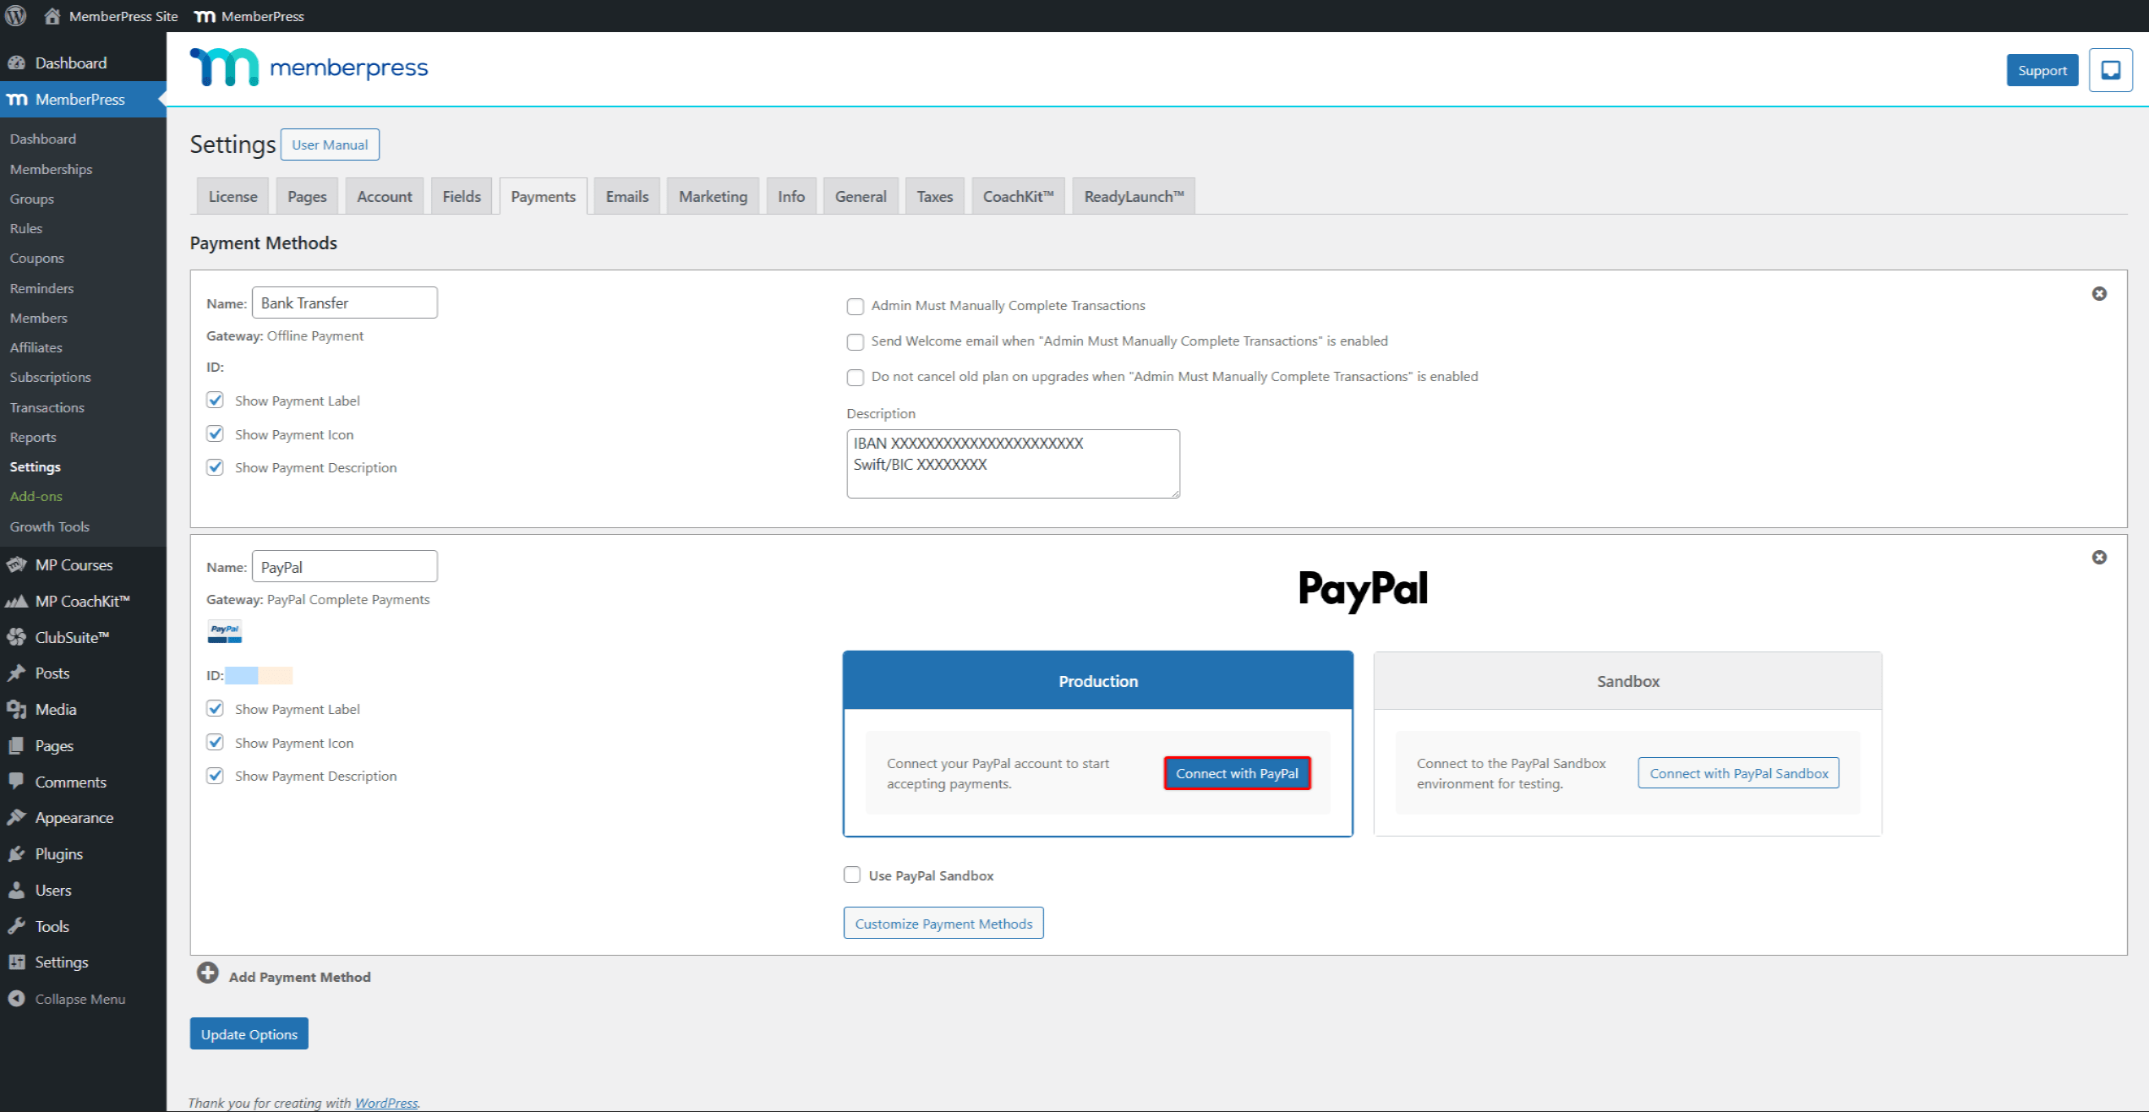Remove the Bank Transfer payment method
Viewport: 2149px width, 1112px height.
point(2101,293)
